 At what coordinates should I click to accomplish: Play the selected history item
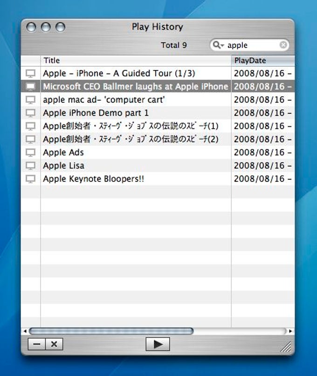tap(158, 344)
